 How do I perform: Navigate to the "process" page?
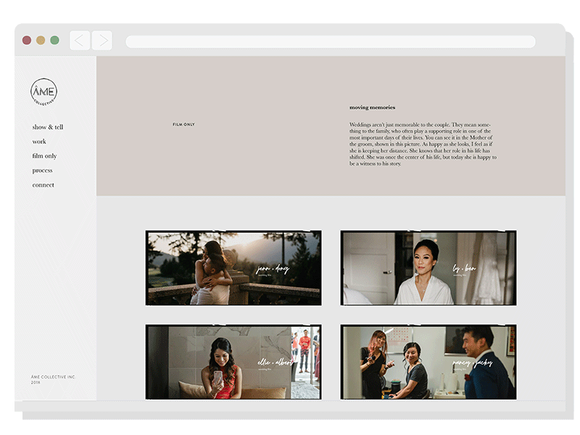point(42,171)
